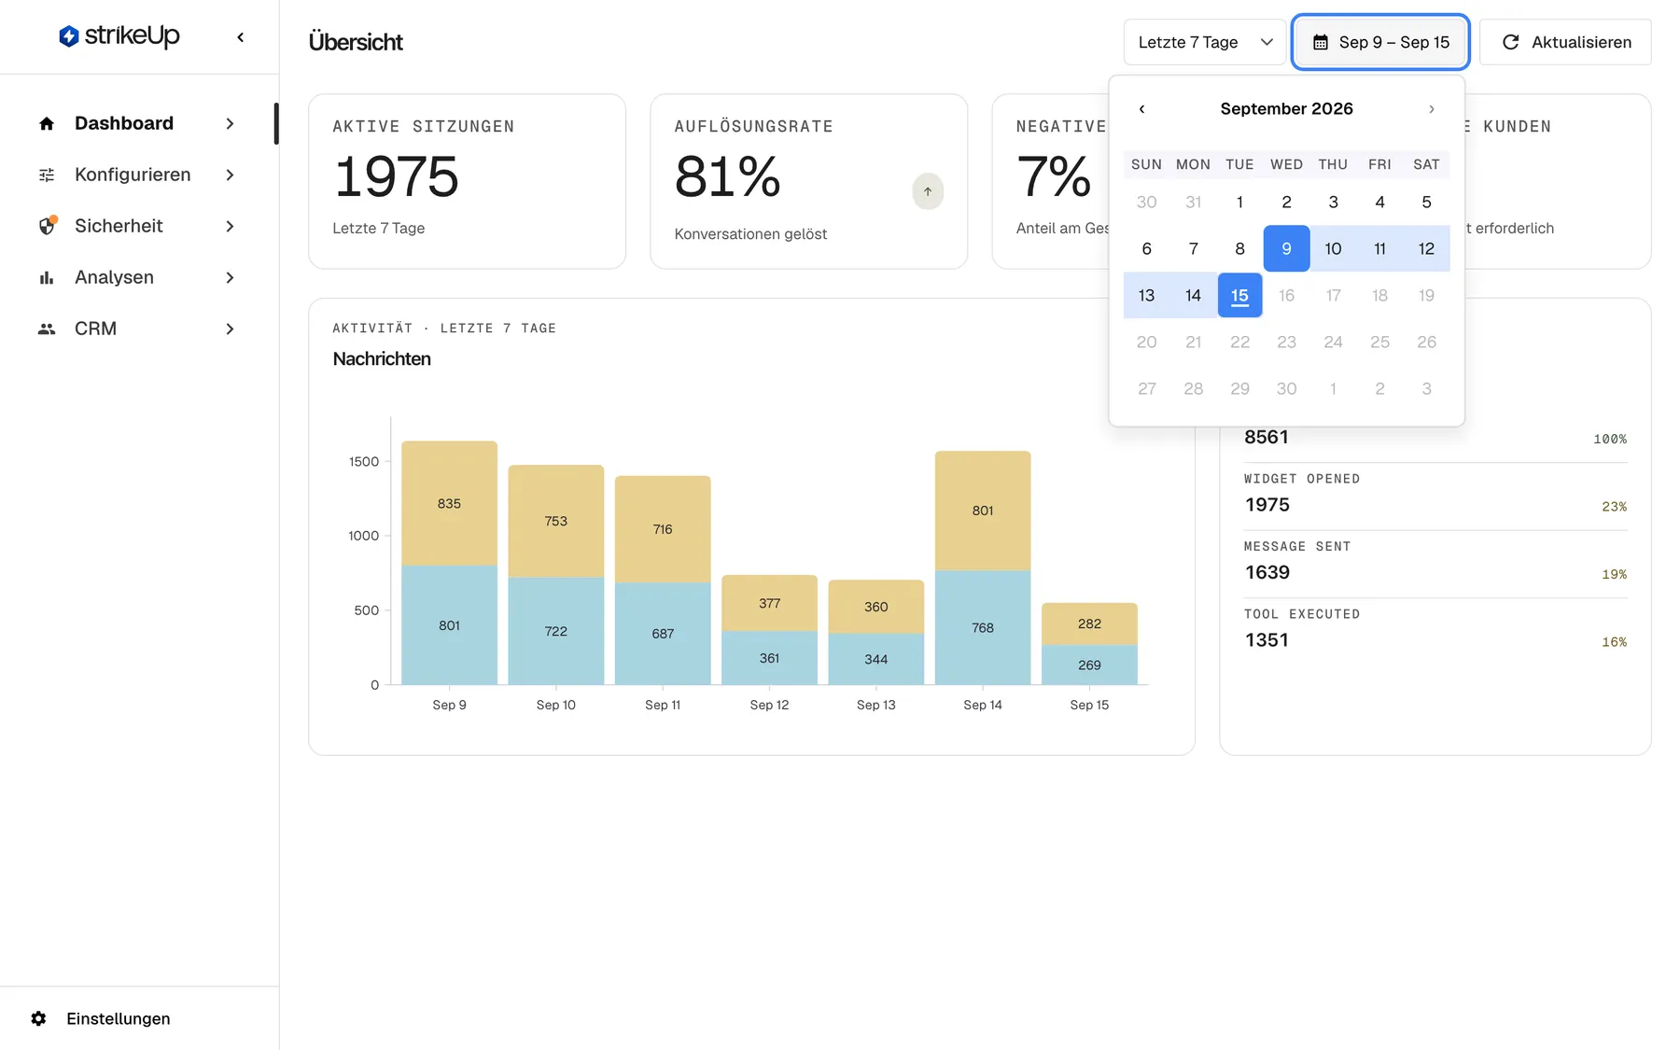Expand the Dashboard submenu chevron
Image resolution: width=1680 pixels, height=1050 pixels.
coord(230,123)
